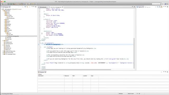169x95 pixels.
Task: Select license.txt file
Action: coord(8,47)
